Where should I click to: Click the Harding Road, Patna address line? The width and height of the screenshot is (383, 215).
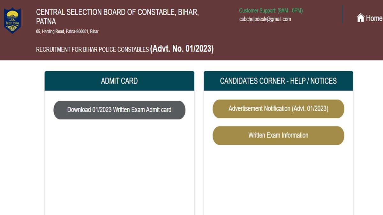pos(67,32)
